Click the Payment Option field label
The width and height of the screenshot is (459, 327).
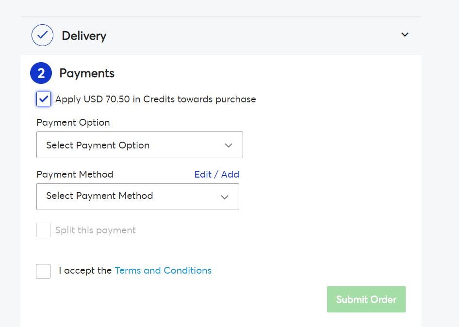tap(73, 122)
